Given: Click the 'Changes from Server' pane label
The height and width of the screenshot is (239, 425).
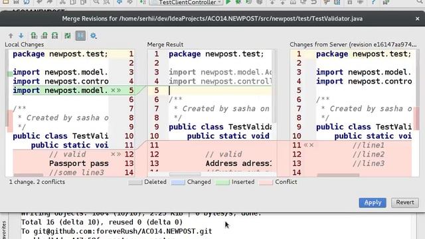Looking at the screenshot, I should (x=353, y=44).
